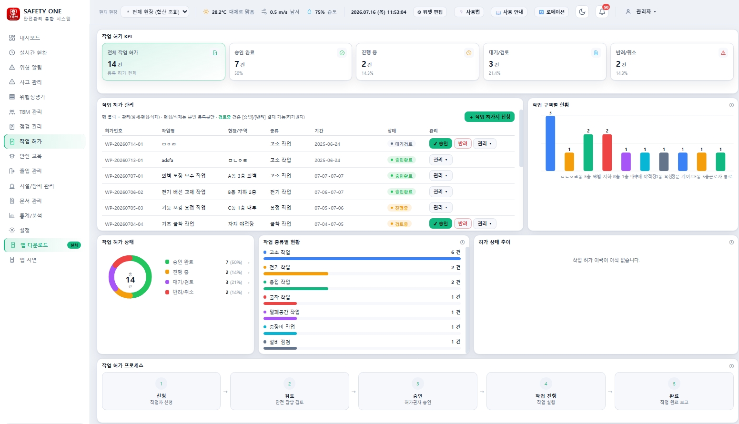This screenshot has height=424, width=739.
Task: Toggle dark mode moon icon
Action: (582, 12)
